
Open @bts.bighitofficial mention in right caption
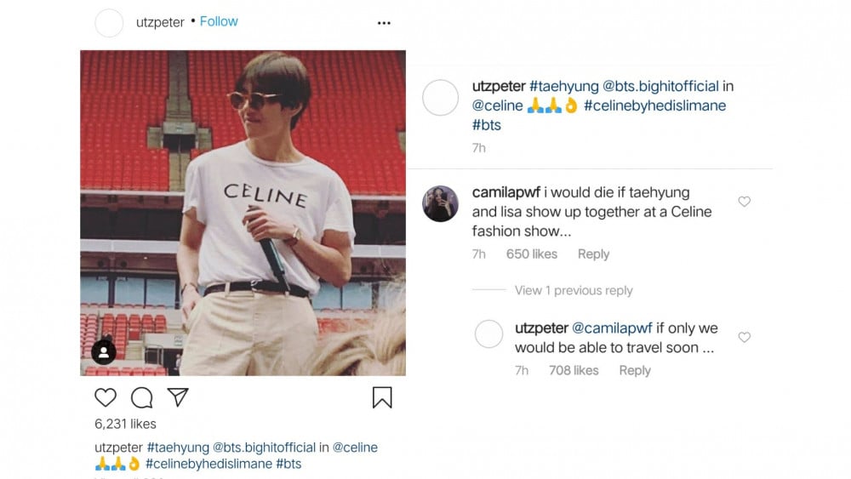[x=660, y=86]
